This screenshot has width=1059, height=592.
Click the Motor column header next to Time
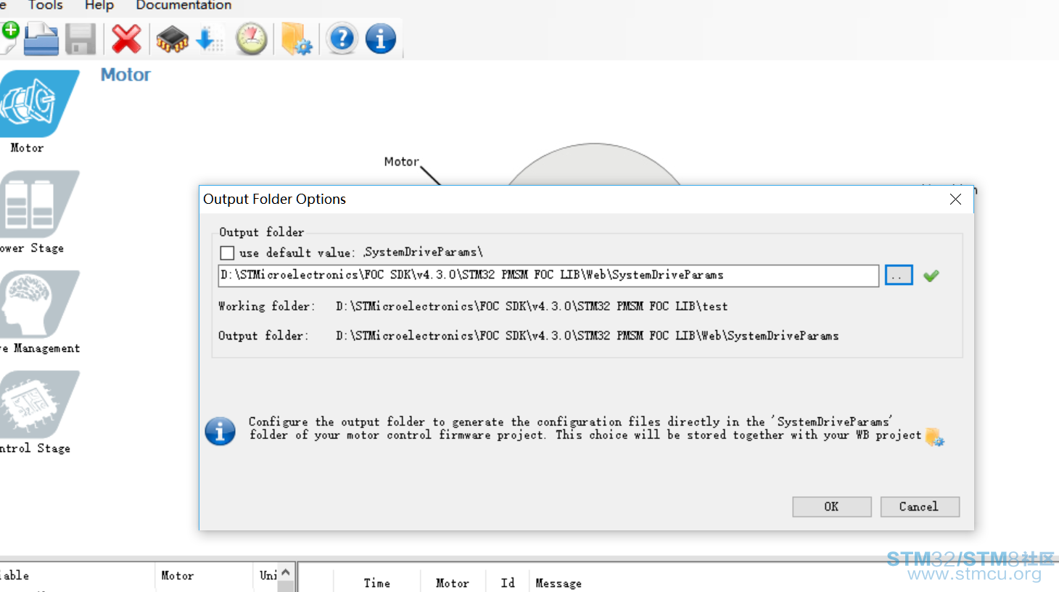coord(453,583)
